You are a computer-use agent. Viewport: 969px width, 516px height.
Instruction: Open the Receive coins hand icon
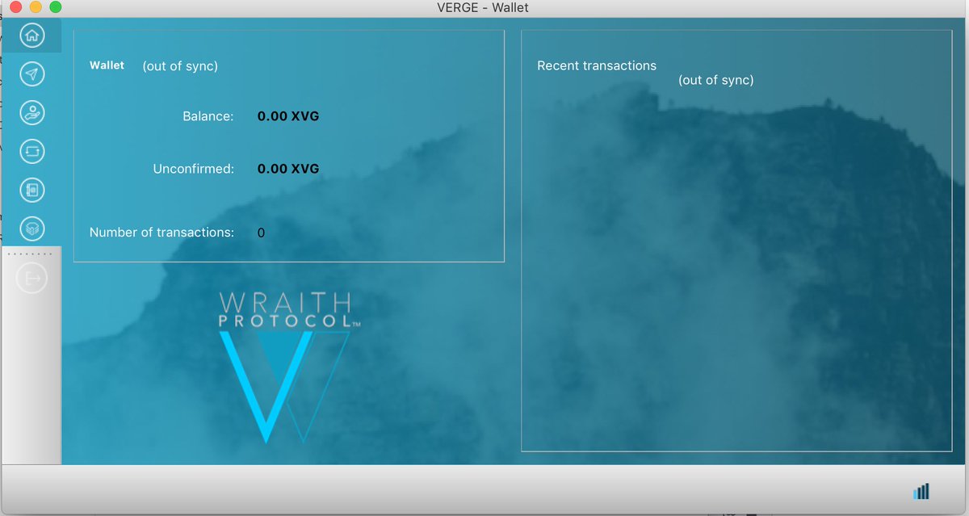click(31, 113)
